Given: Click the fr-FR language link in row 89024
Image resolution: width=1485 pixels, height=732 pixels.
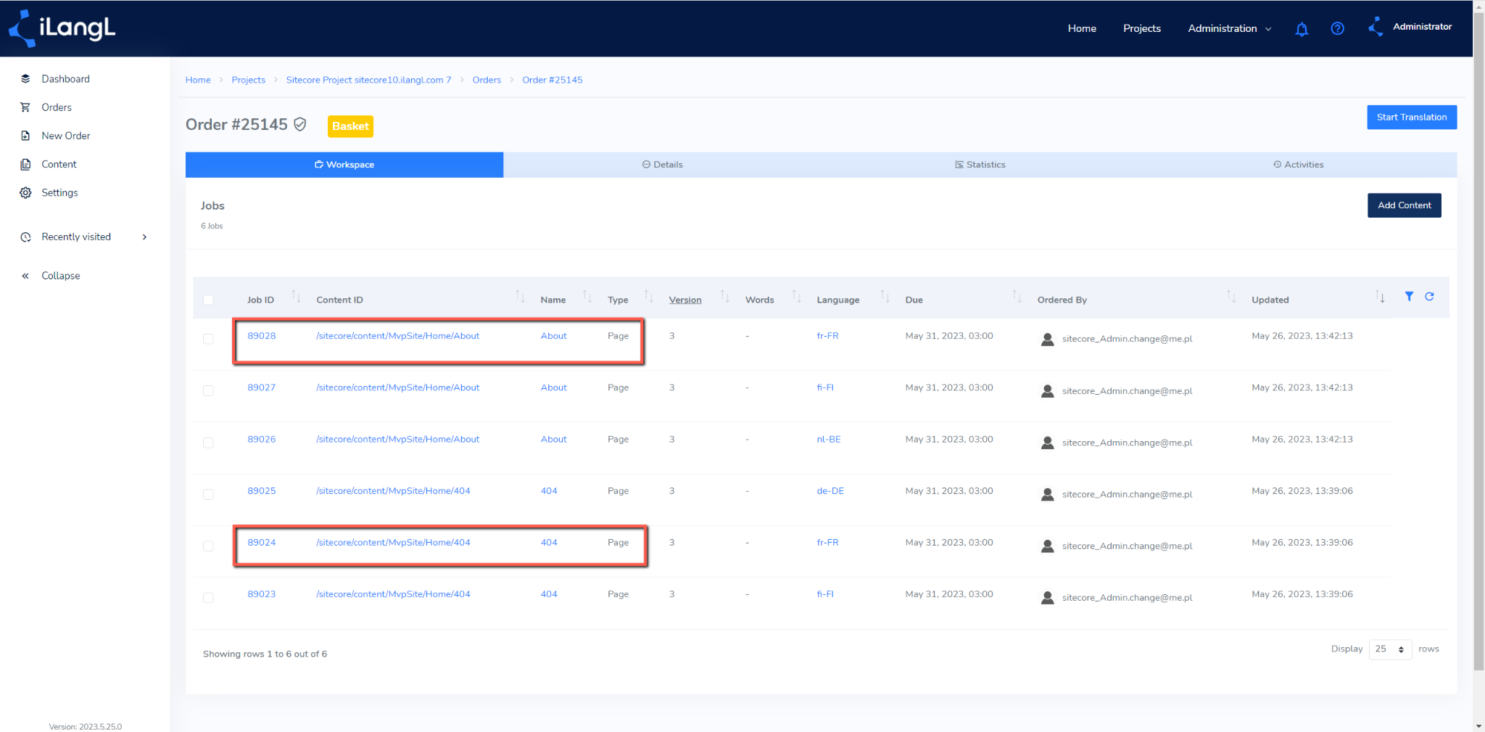Looking at the screenshot, I should (x=827, y=543).
